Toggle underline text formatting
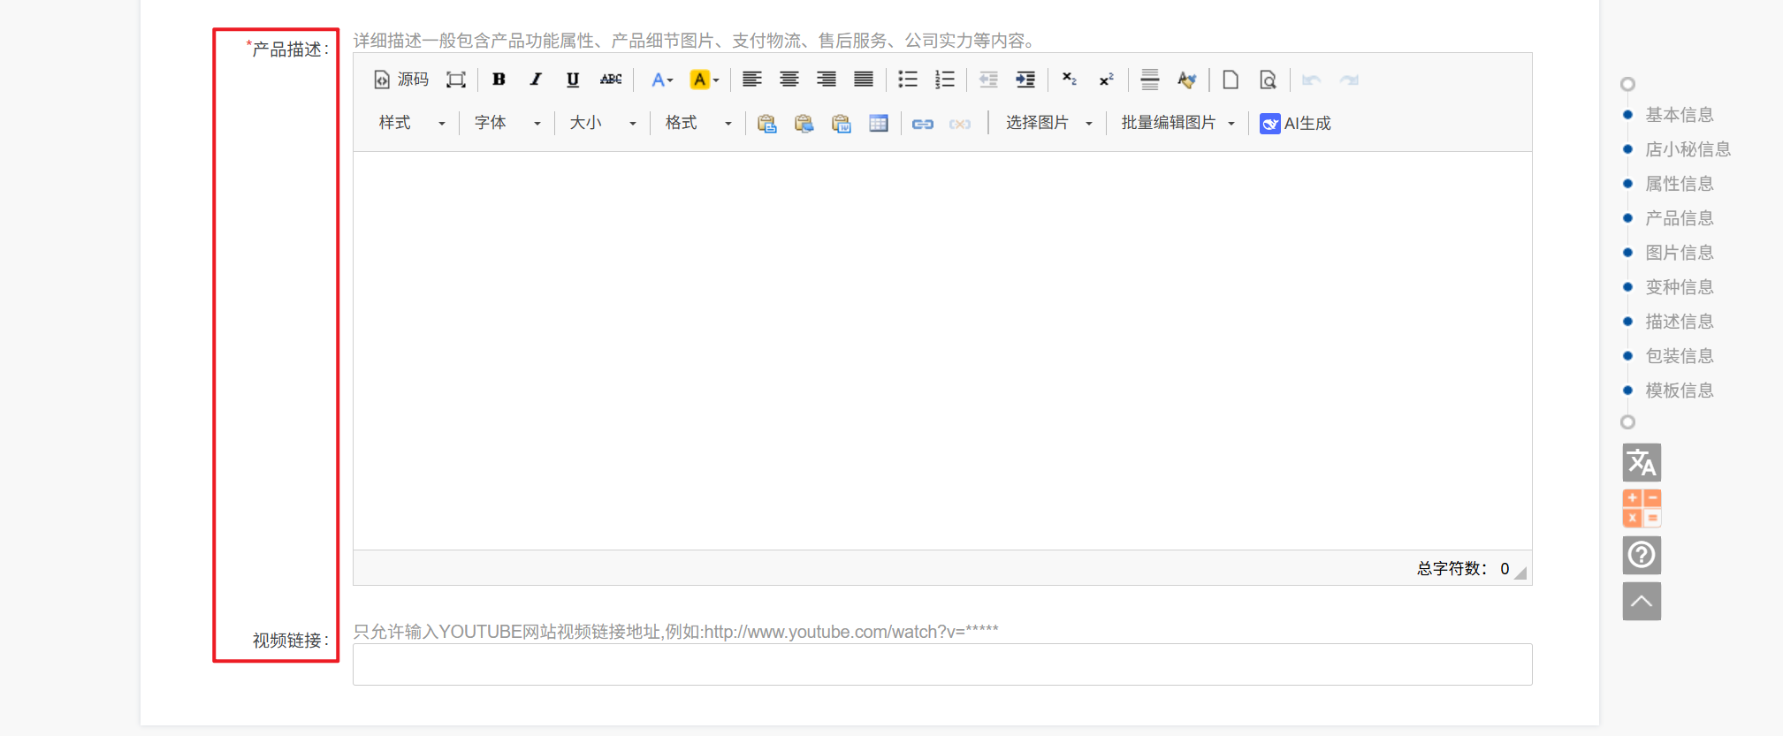Screen dimensions: 1783x736 tap(573, 80)
